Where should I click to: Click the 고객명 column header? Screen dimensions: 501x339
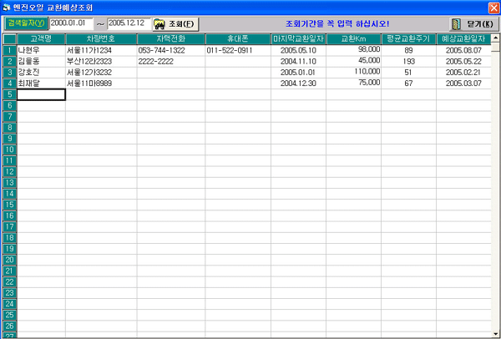41,39
